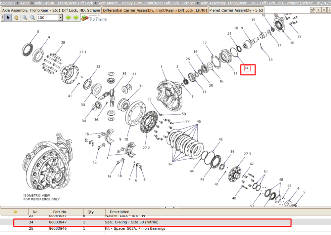Open the last Axle Assembly [Before - 05/20 breadcrumb

[x=265, y=3]
